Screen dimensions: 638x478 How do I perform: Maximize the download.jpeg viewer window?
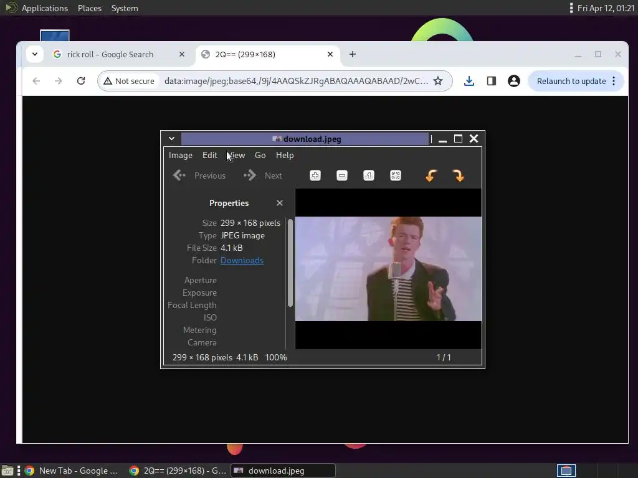458,139
